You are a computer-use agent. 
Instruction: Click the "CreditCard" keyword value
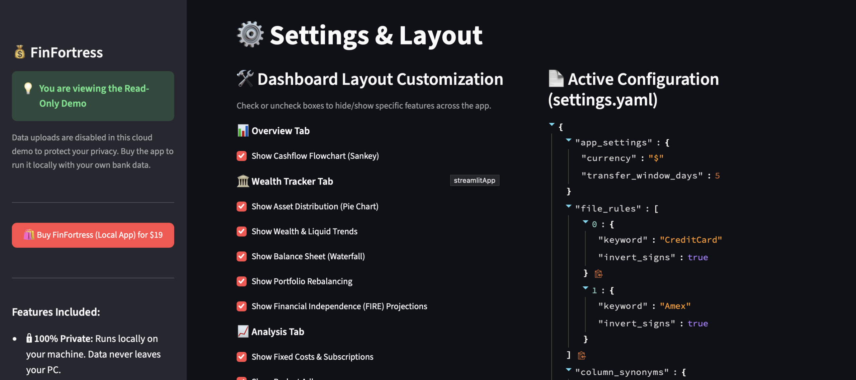click(691, 240)
